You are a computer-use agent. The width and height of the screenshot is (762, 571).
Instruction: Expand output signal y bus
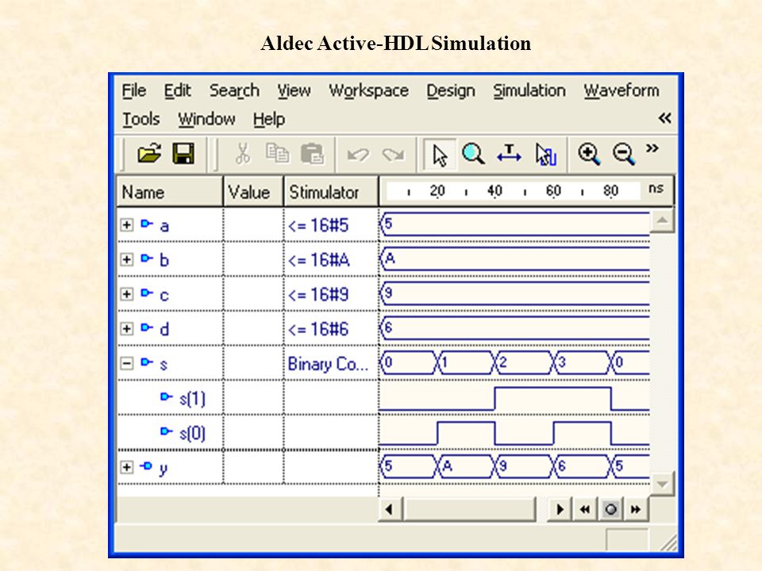click(x=127, y=467)
